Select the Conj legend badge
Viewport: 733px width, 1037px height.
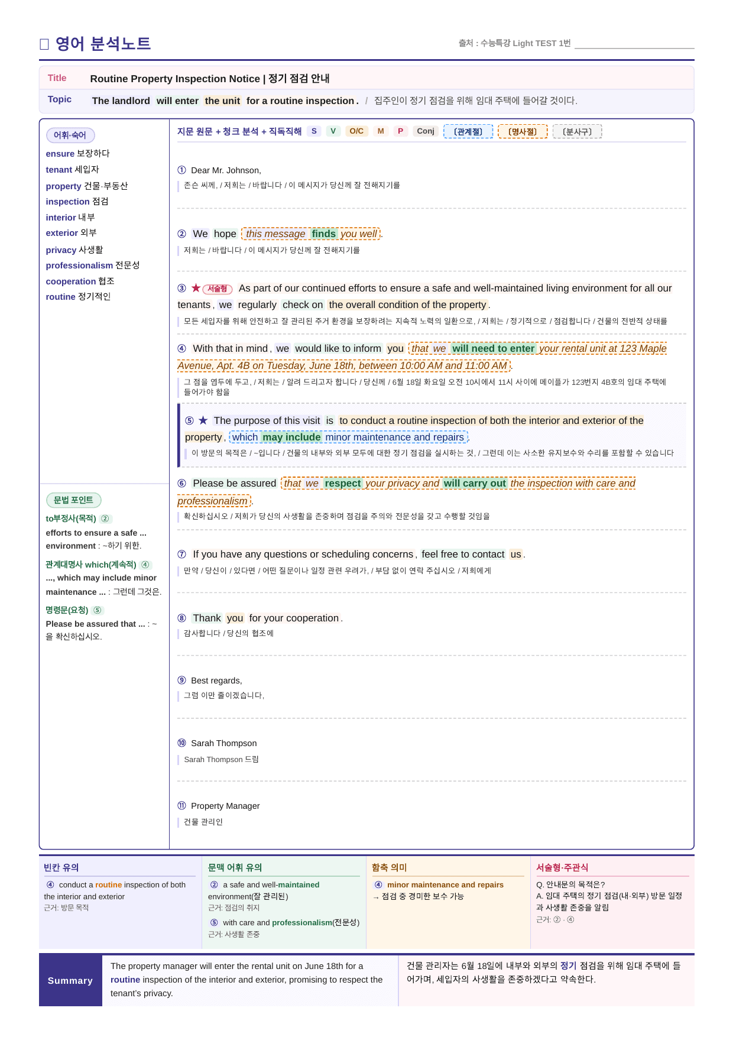point(426,131)
